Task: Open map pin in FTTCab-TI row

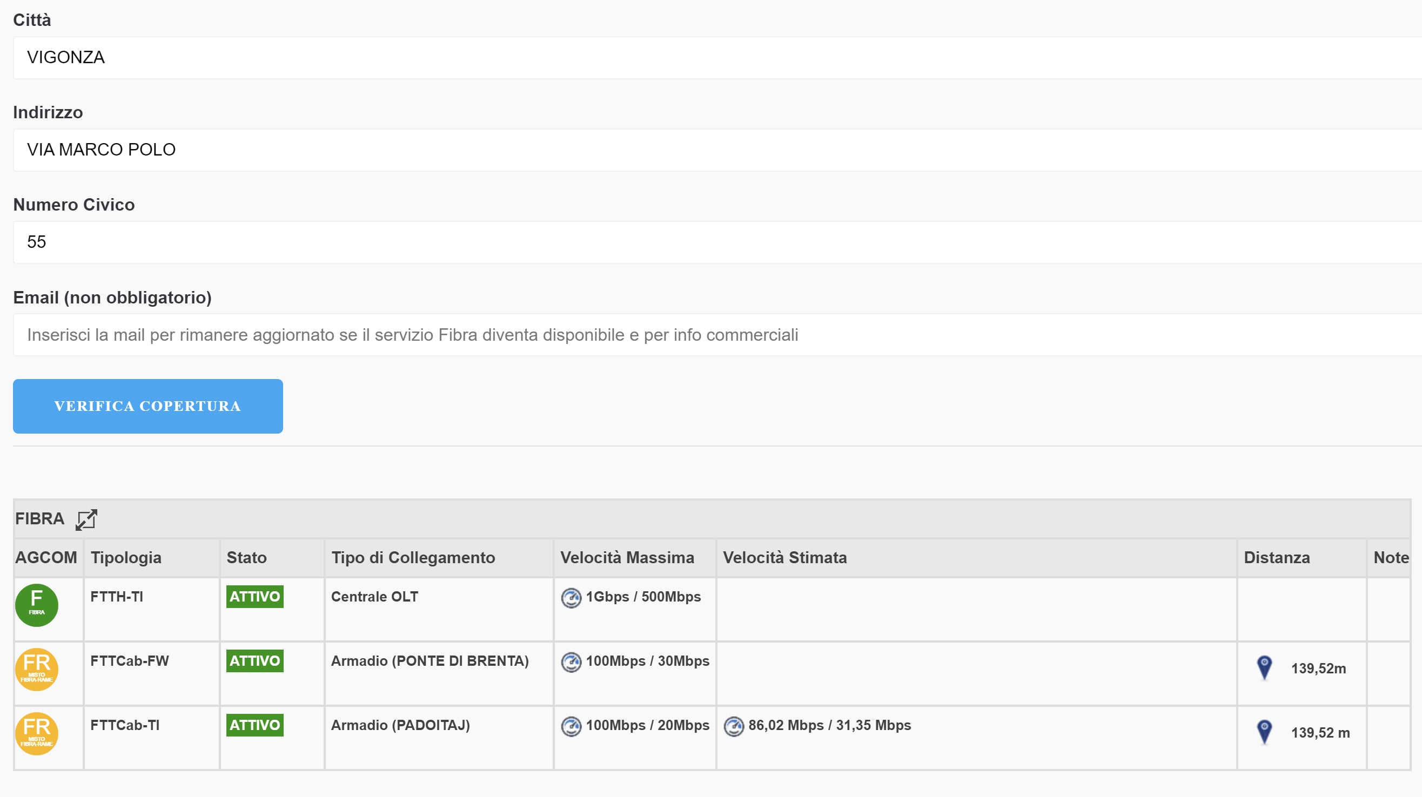Action: [x=1264, y=732]
